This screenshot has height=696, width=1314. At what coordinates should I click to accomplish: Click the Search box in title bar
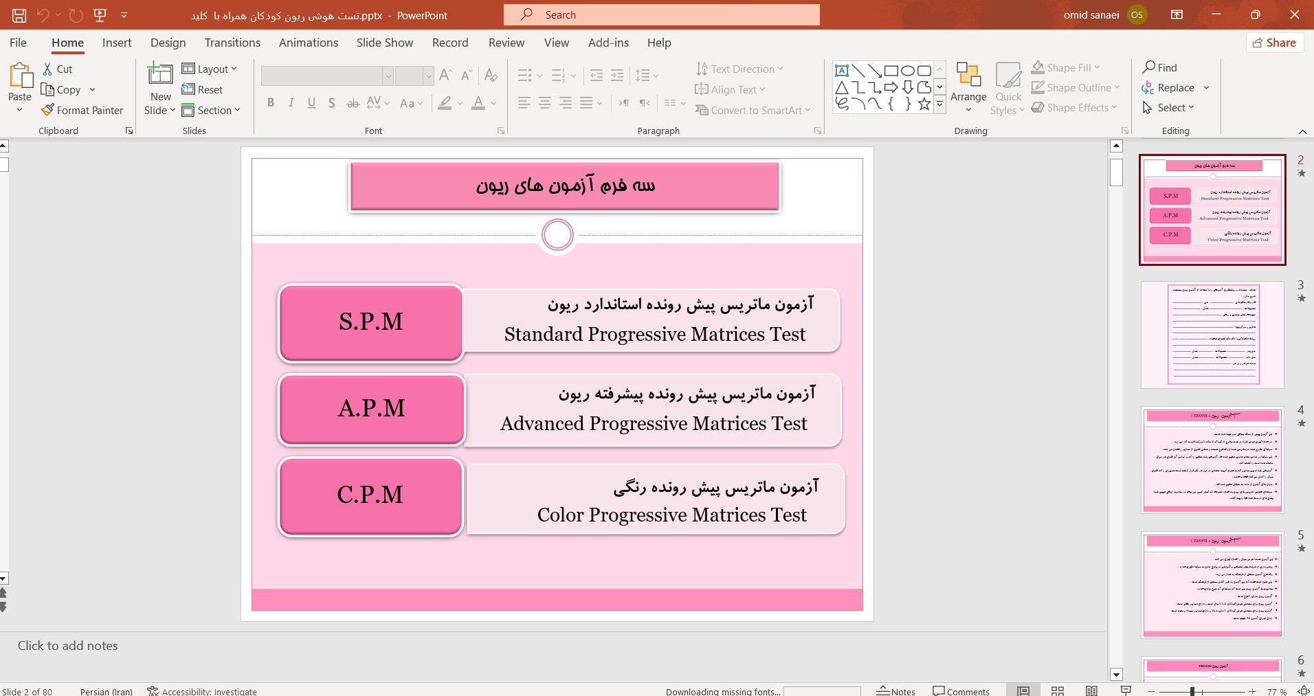(662, 15)
